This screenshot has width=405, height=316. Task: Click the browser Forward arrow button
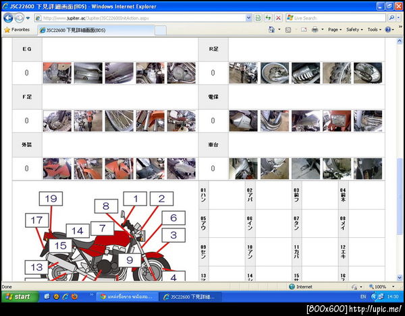click(x=19, y=18)
